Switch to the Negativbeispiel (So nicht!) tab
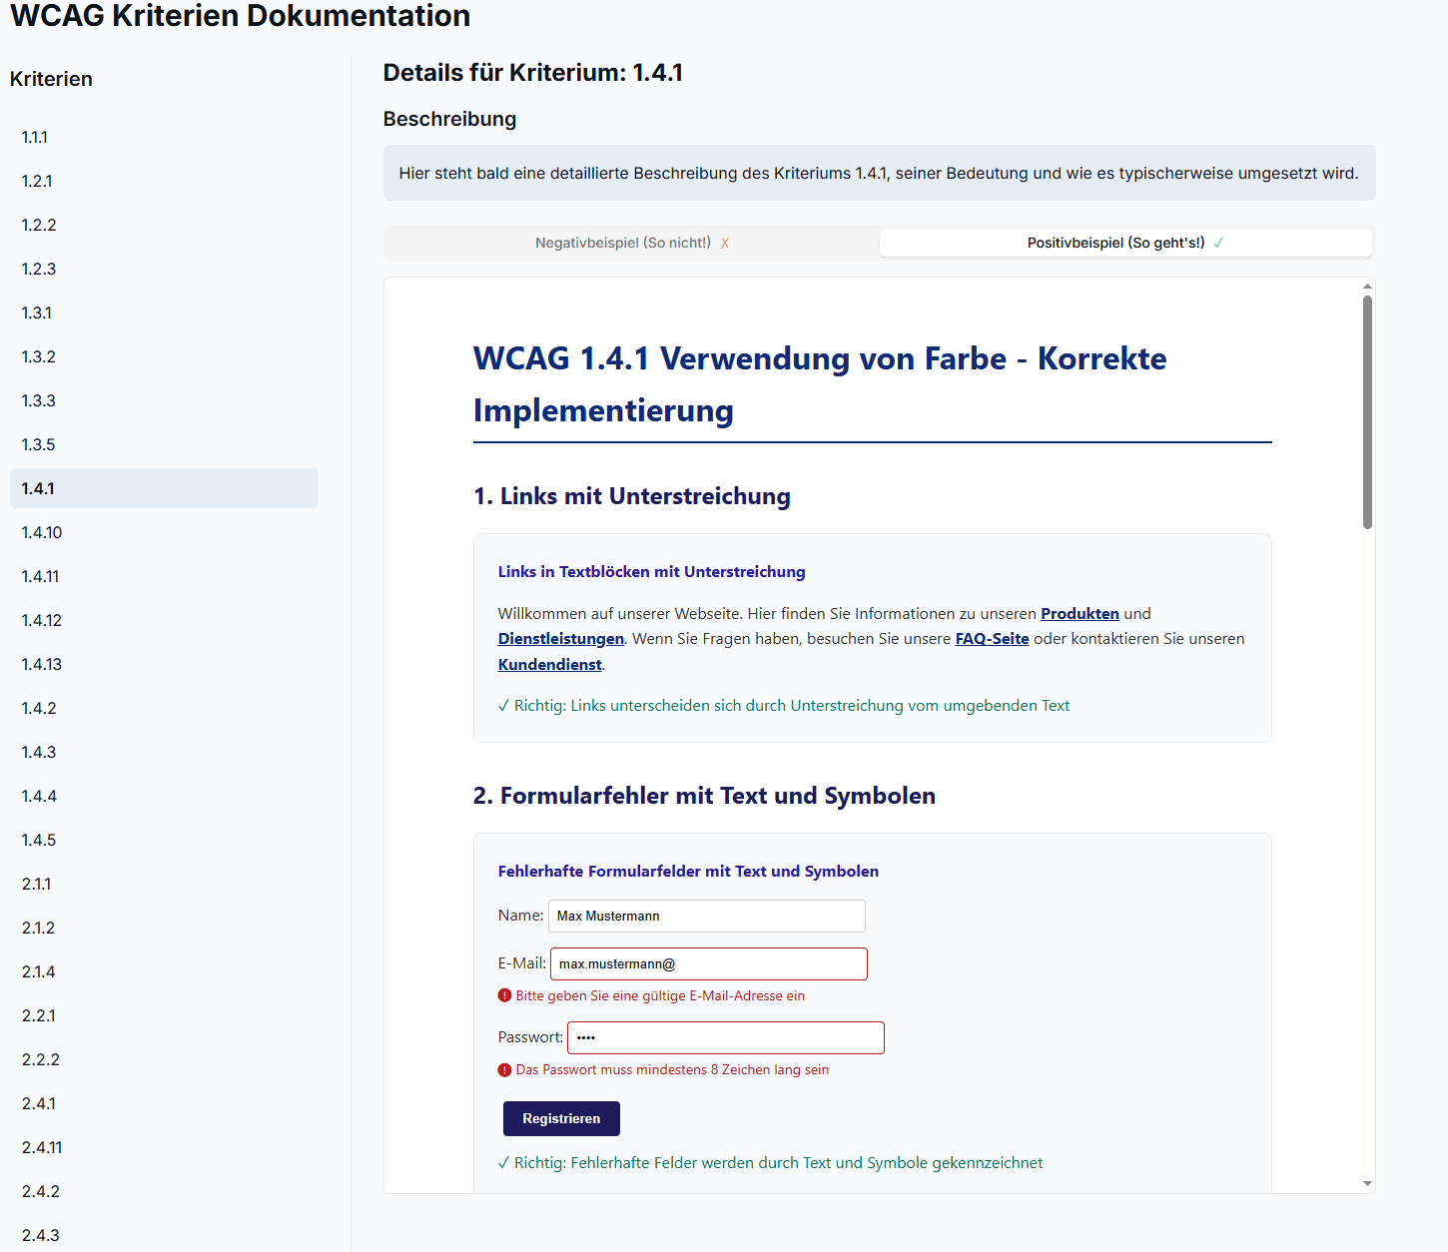The height and width of the screenshot is (1252, 1448). pos(624,242)
